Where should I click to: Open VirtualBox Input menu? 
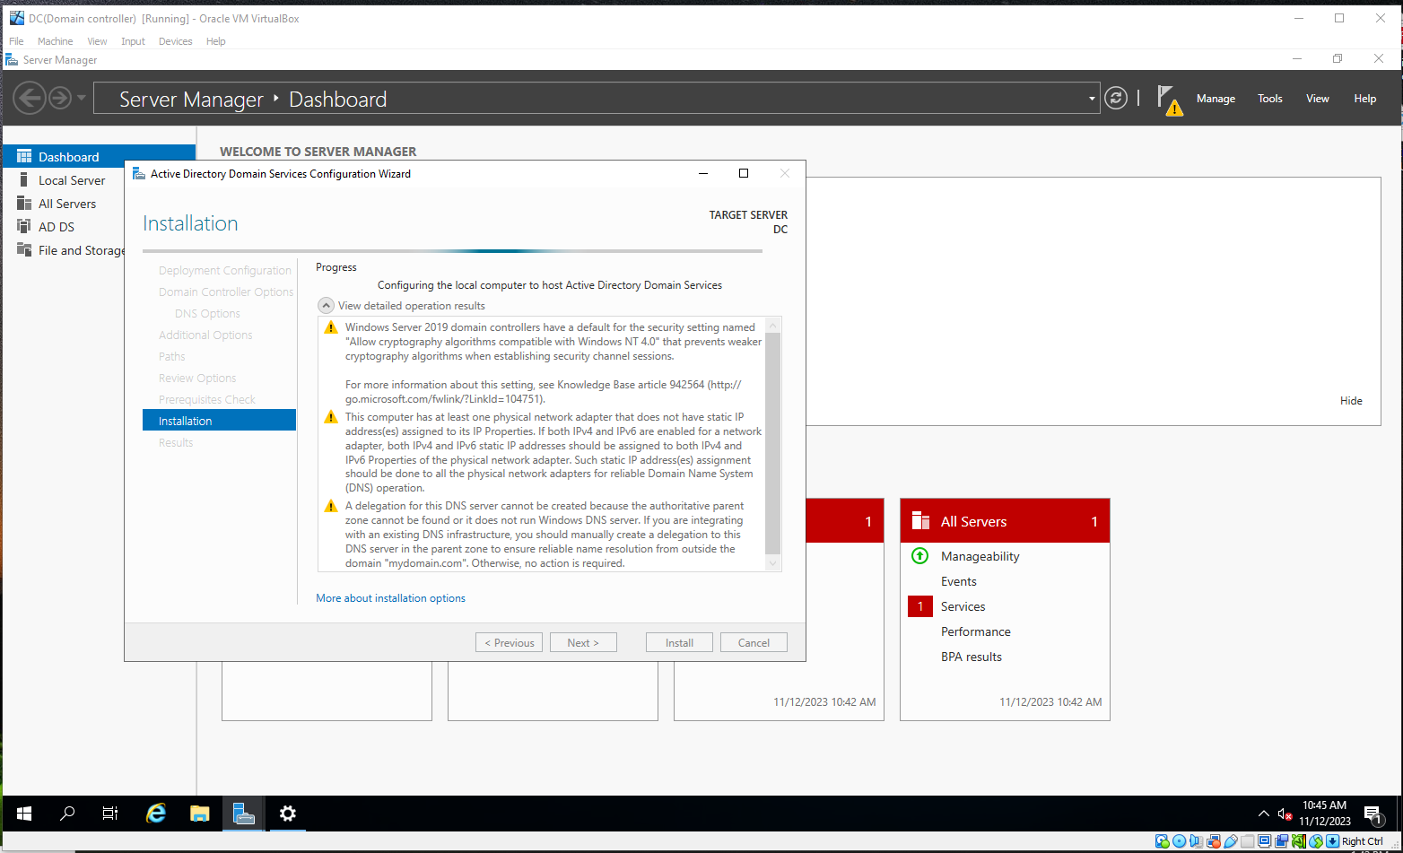pyautogui.click(x=133, y=41)
